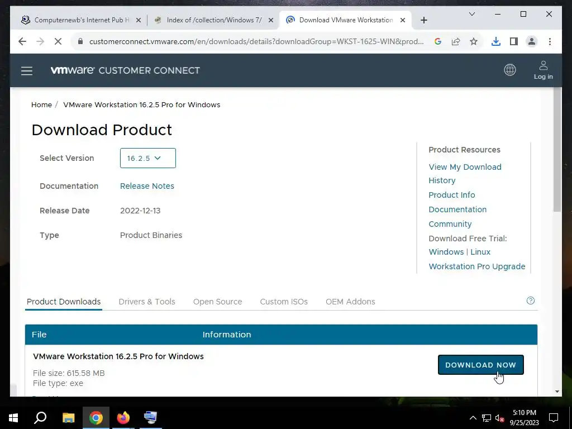Open Workstation Pro Upgrade link
The width and height of the screenshot is (572, 429).
pos(477,266)
